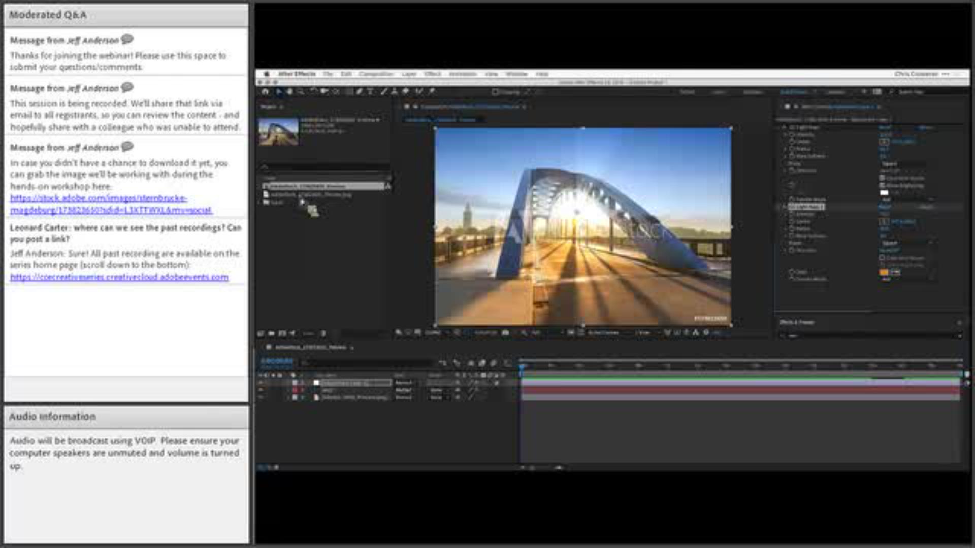The image size is (975, 548).
Task: Open Shape dropdown of first light rays effect
Action: 905,164
